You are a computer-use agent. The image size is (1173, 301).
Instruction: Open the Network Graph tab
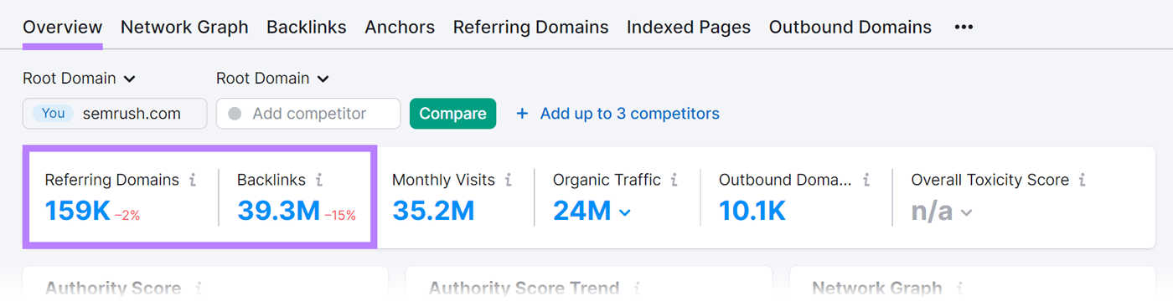click(184, 27)
